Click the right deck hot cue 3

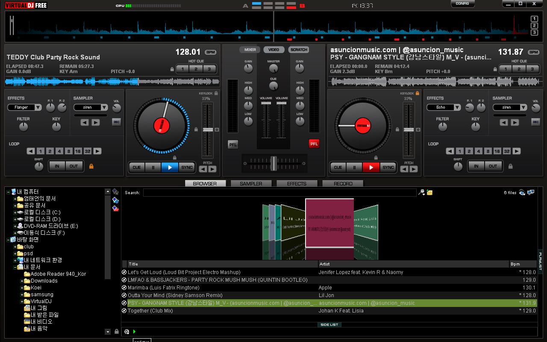pos(532,69)
